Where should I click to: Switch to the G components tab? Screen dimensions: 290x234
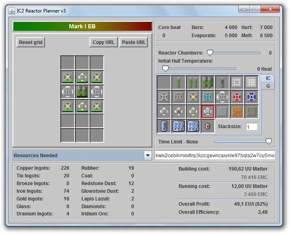(x=268, y=86)
